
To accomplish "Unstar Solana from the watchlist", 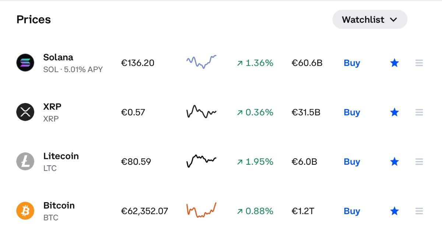I will pyautogui.click(x=394, y=63).
